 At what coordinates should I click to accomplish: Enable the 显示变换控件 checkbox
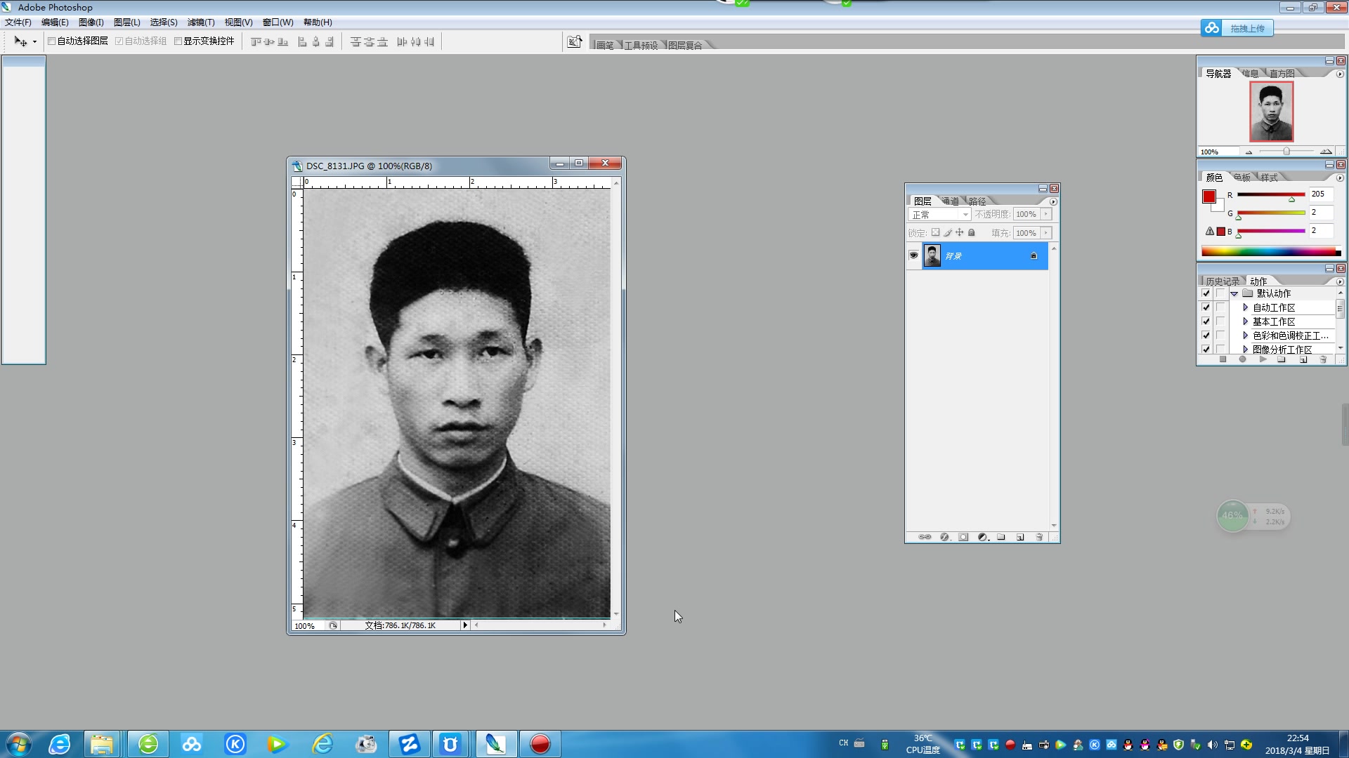(178, 41)
